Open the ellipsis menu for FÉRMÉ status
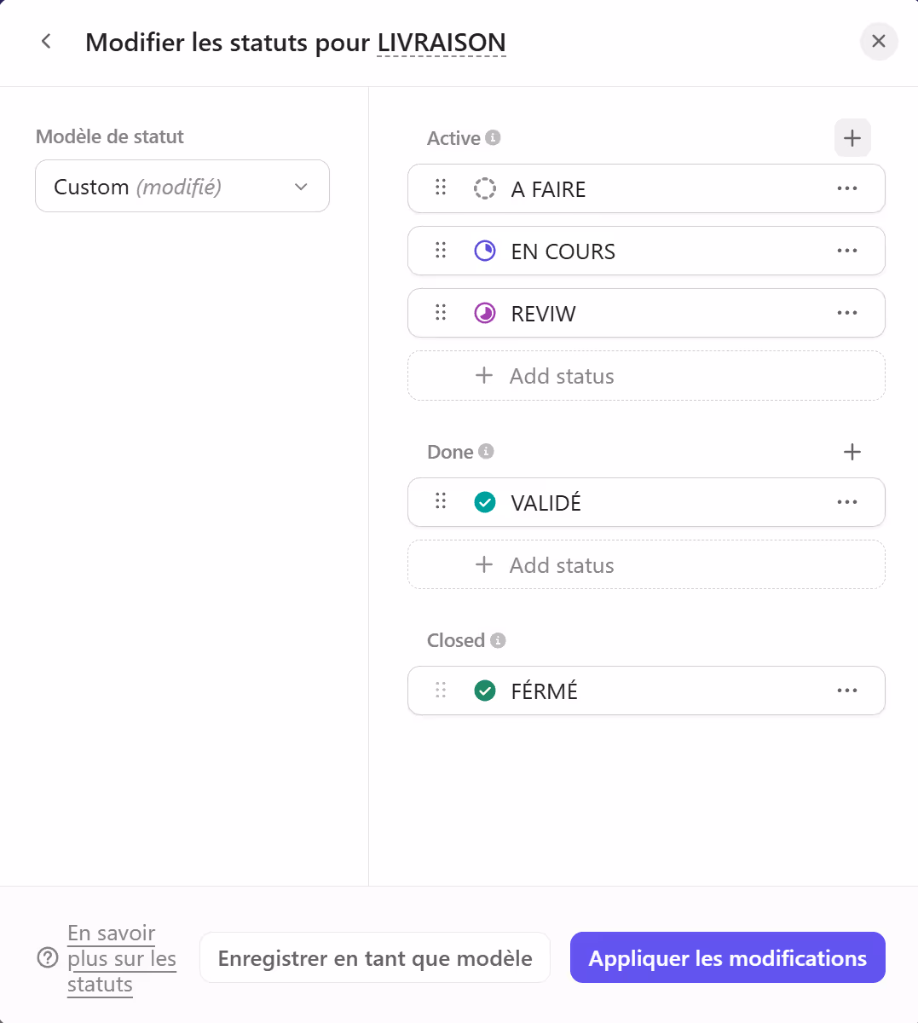Image resolution: width=918 pixels, height=1023 pixels. point(847,691)
